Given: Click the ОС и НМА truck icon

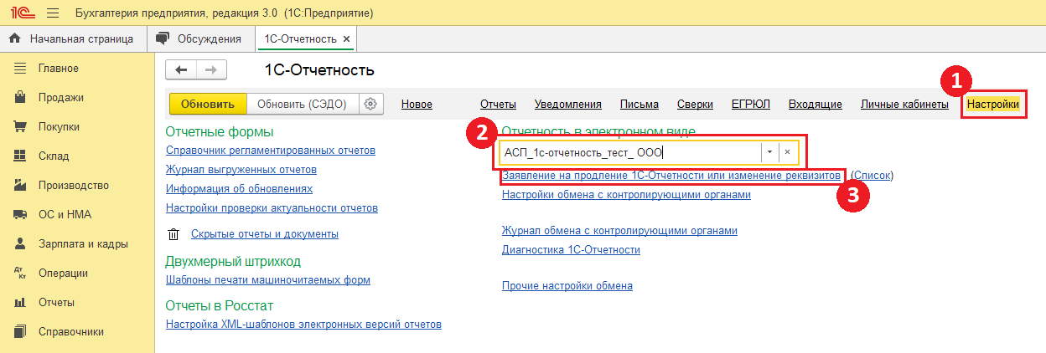Looking at the screenshot, I should pos(20,214).
